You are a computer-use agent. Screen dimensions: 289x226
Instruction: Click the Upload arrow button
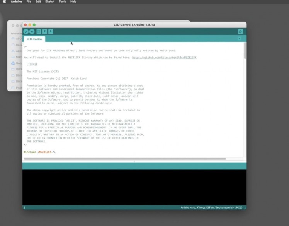tap(32, 32)
